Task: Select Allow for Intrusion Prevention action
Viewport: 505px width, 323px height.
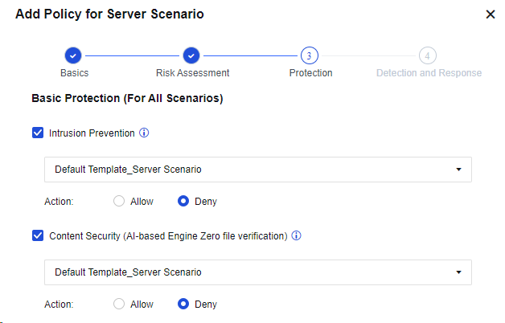Action: coord(120,202)
